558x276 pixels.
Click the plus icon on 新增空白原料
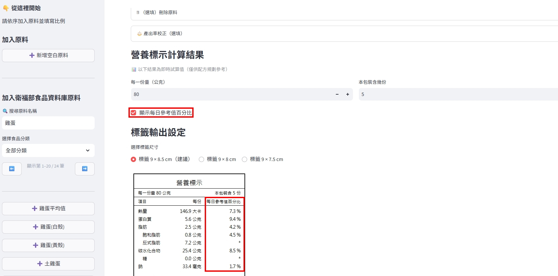tap(32, 56)
